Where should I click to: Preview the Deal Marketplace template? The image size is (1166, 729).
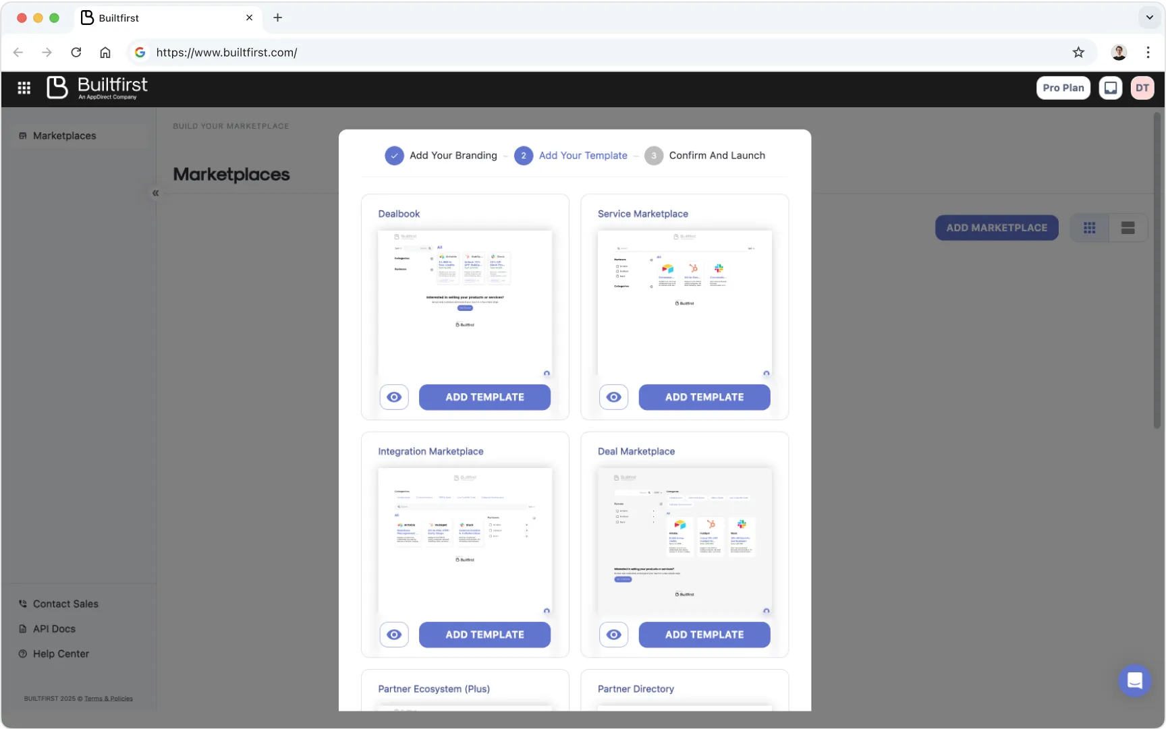(613, 635)
